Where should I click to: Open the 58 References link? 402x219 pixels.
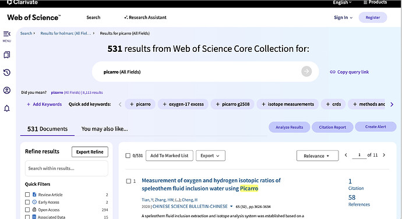pyautogui.click(x=359, y=200)
